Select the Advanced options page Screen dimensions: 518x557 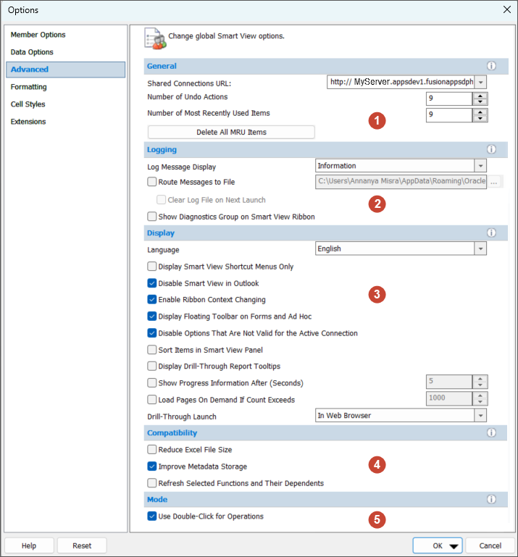[65, 70]
